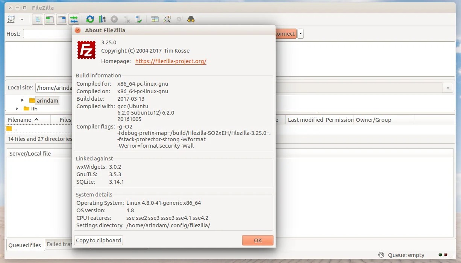Image resolution: width=461 pixels, height=263 pixels.
Task: Click the FileZilla logo in About dialog
Action: 86,50
